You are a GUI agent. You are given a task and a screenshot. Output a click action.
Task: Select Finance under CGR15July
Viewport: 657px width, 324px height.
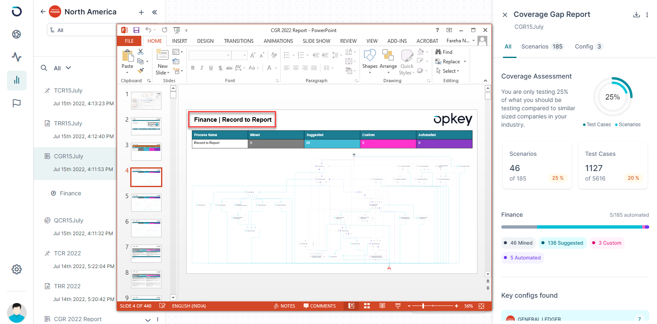[70, 193]
